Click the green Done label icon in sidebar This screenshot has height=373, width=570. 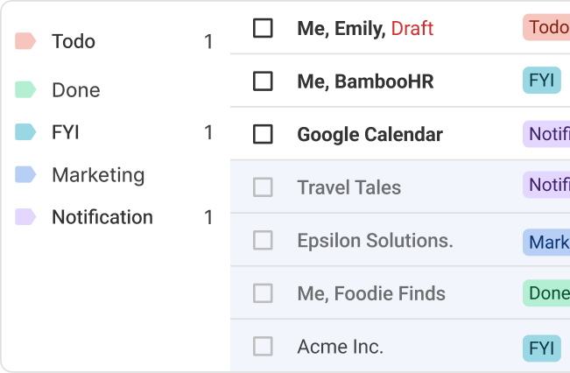coord(25,89)
